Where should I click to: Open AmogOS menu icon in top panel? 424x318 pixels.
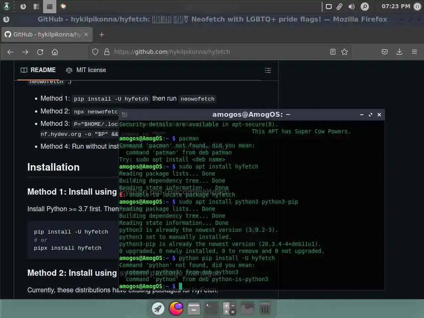click(7, 6)
